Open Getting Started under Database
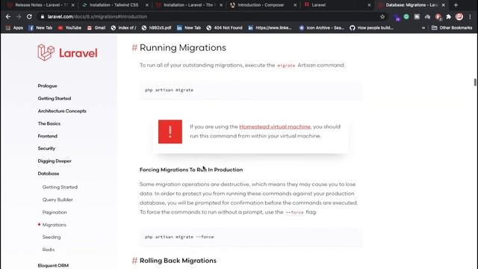Screen dimensions: 478x269 tap(60, 187)
